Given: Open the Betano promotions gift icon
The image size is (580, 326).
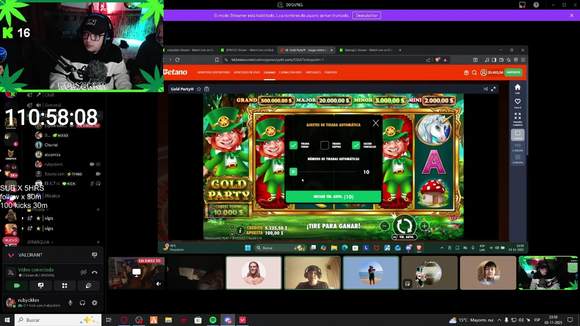Looking at the screenshot, I should tap(466, 72).
